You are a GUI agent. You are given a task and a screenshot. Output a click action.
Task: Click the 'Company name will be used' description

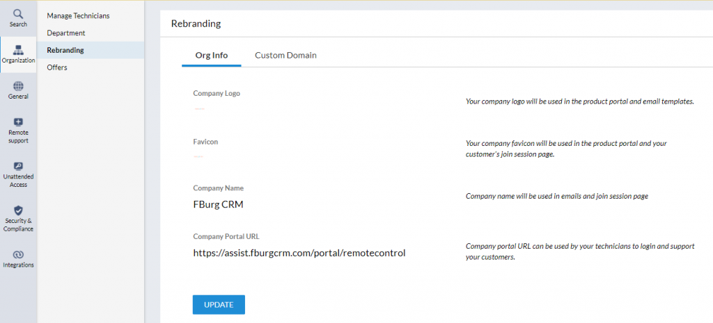pyautogui.click(x=557, y=197)
